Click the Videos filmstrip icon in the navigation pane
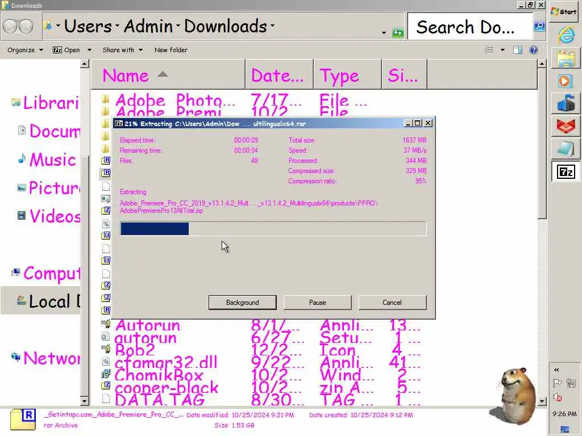Screen dimensions: 582x436 point(22,215)
